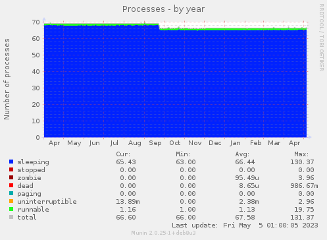Click the 'Max:' column header
This screenshot has height=240, width=327.
[301, 154]
